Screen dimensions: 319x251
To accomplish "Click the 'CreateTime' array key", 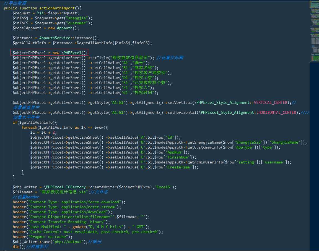I will point(180,167).
